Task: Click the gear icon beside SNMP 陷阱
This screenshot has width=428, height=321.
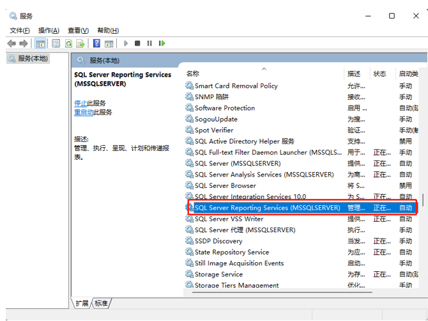Action: point(190,97)
